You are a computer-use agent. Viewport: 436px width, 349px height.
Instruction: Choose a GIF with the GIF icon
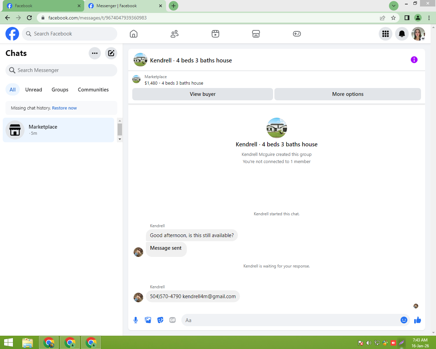pyautogui.click(x=172, y=320)
